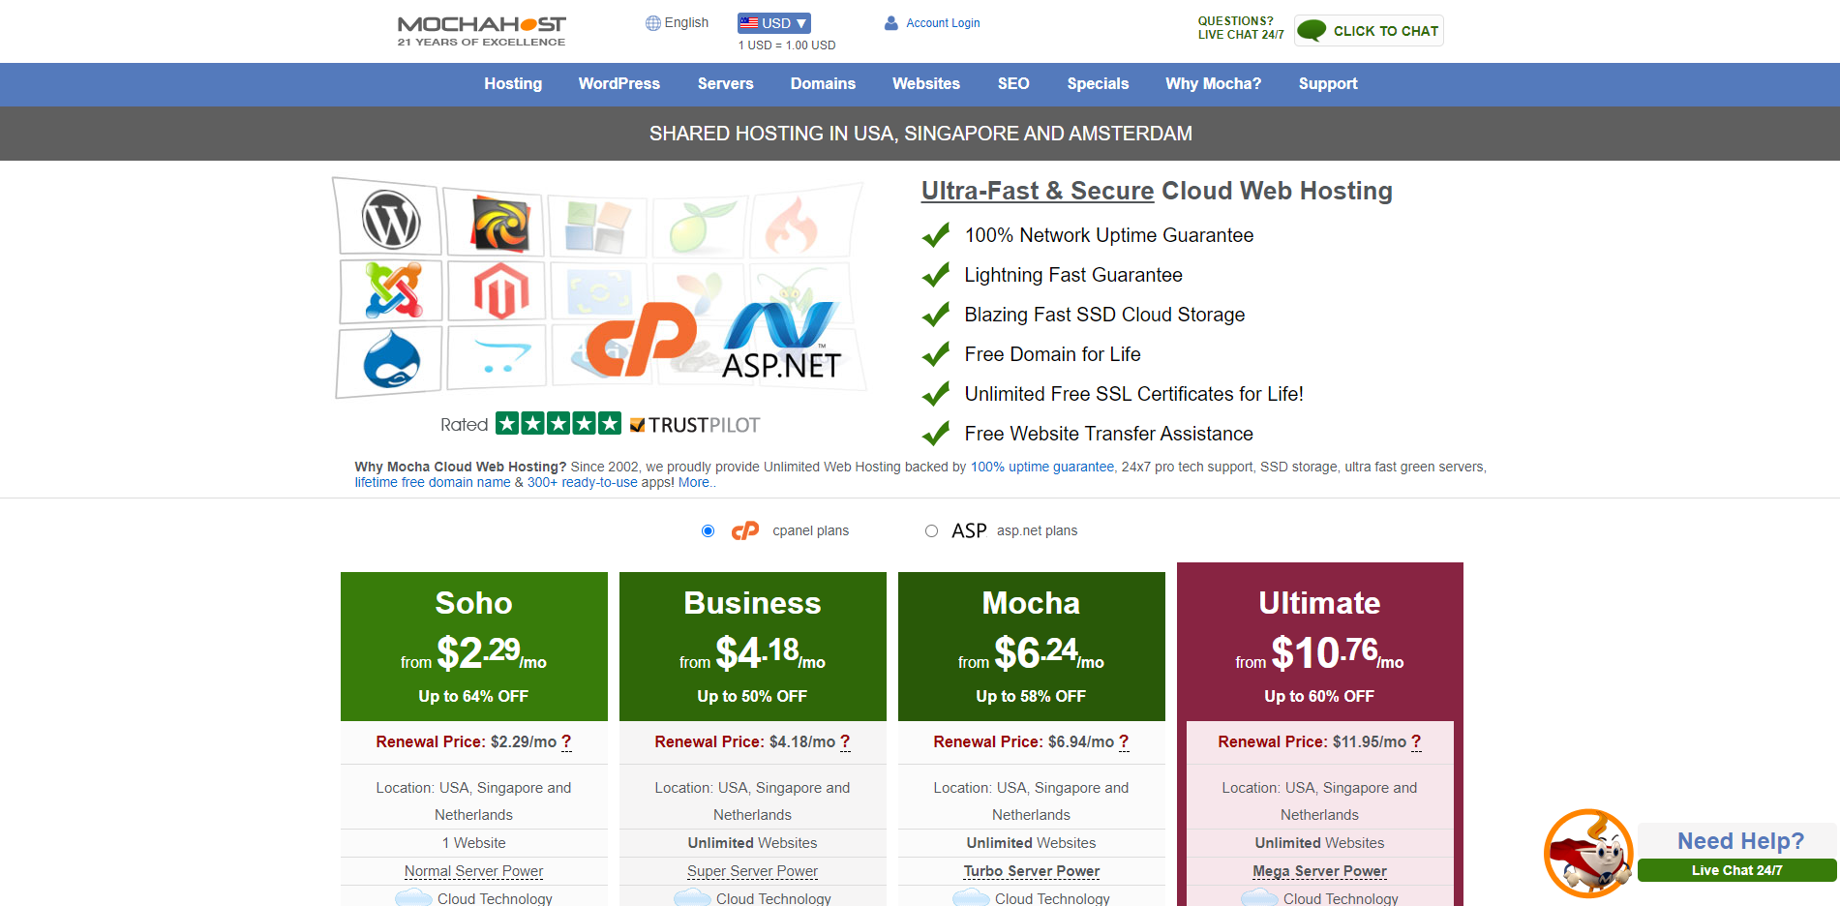Open the SEO menu
This screenshot has height=906, width=1840.
[x=1013, y=84]
